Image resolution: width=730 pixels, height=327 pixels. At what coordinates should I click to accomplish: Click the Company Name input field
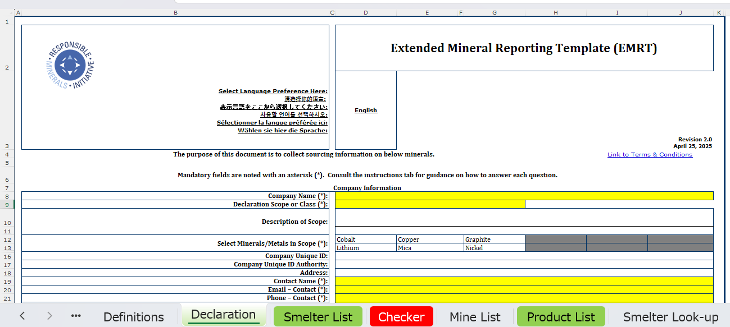click(524, 196)
